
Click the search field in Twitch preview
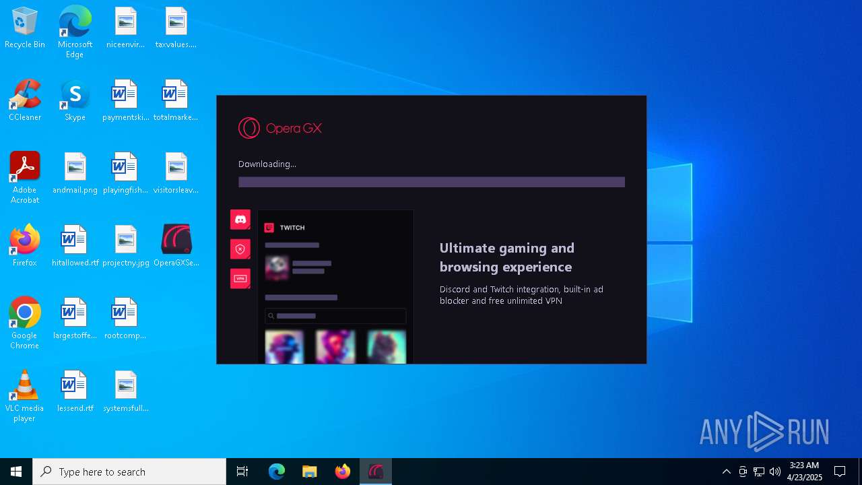coord(335,316)
